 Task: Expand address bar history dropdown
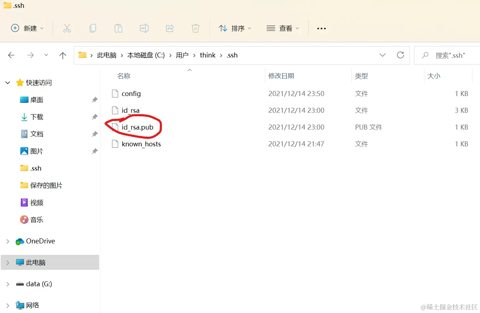pyautogui.click(x=383, y=55)
